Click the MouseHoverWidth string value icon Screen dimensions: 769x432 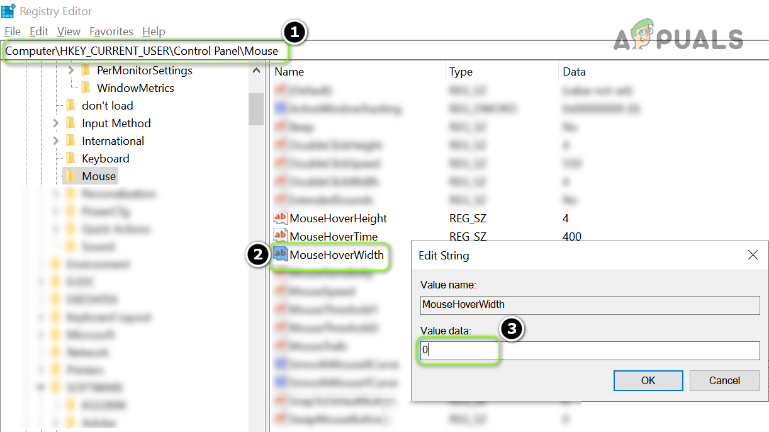(x=280, y=255)
